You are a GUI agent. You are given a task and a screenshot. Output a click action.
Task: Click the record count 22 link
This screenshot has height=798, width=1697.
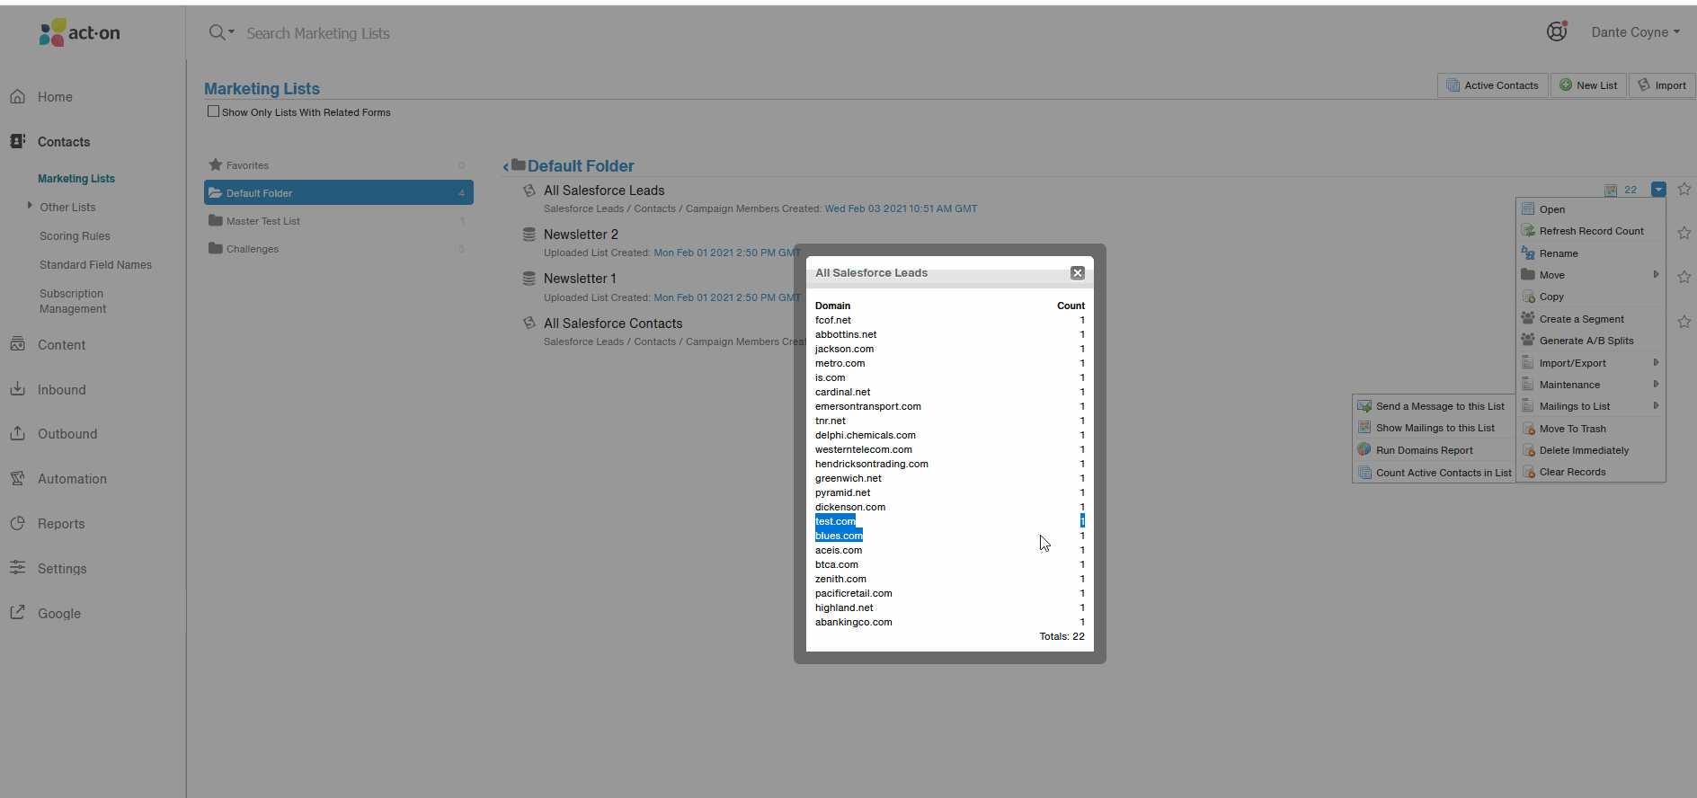[x=1630, y=190]
